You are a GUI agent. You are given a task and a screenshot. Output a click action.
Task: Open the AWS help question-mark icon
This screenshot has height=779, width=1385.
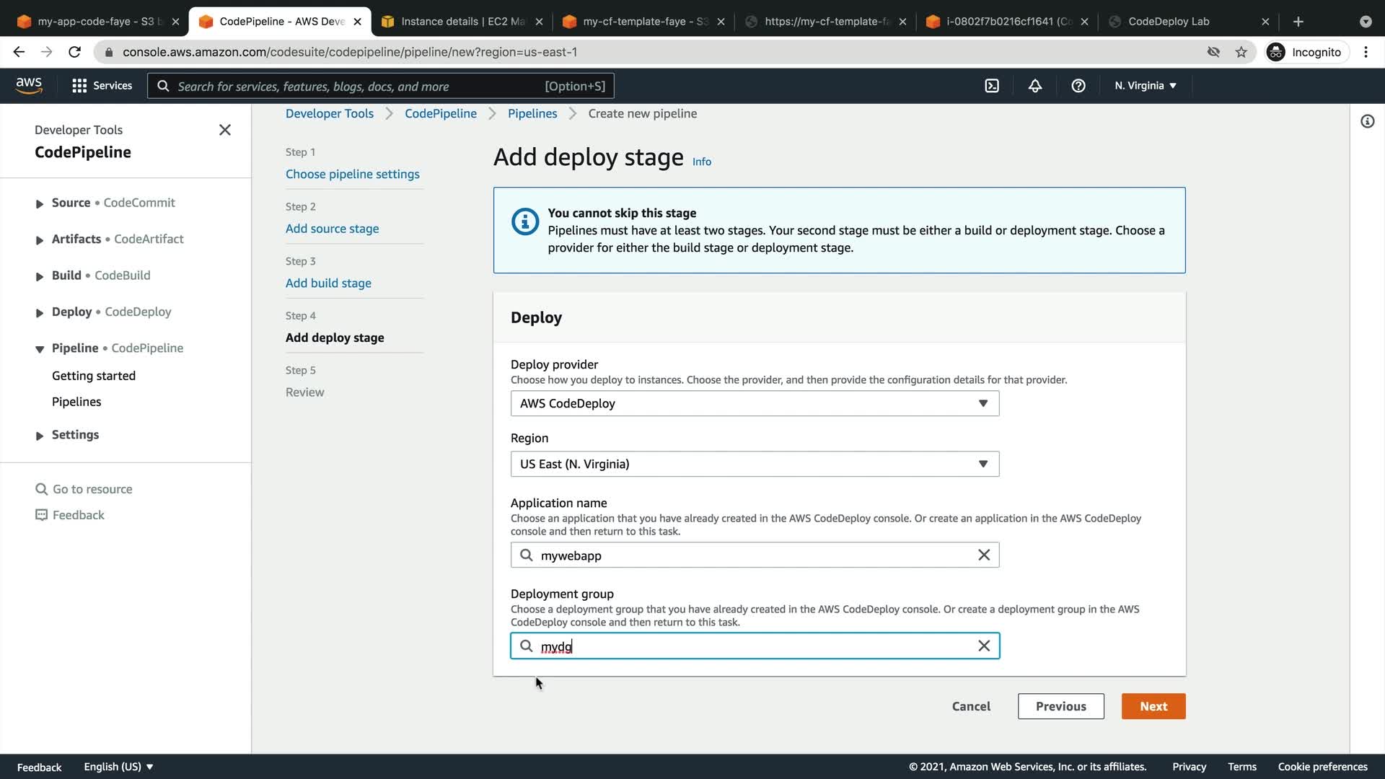point(1078,86)
